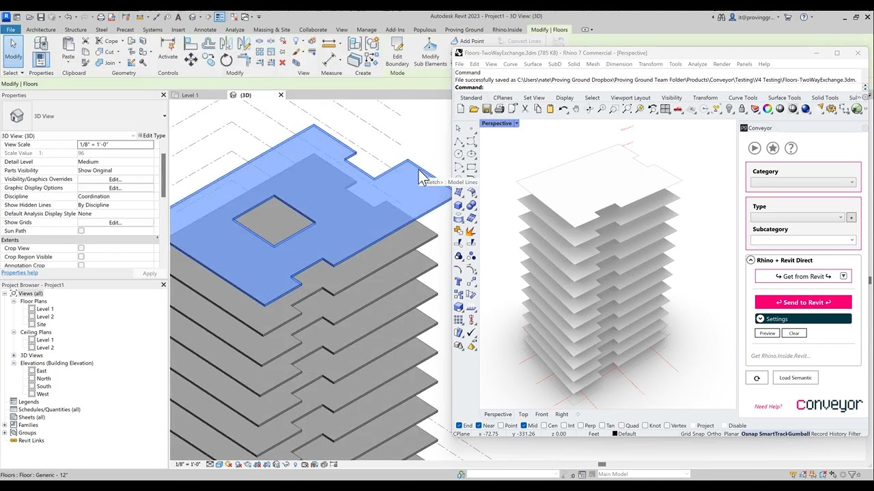
Task: Enable Perp osnap checkbox
Action: pyautogui.click(x=580, y=426)
